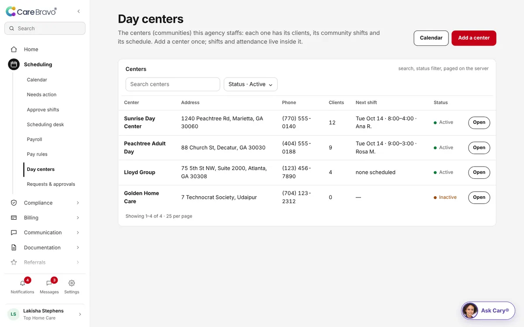The width and height of the screenshot is (524, 327).
Task: Open Payroll page
Action: coord(34,140)
